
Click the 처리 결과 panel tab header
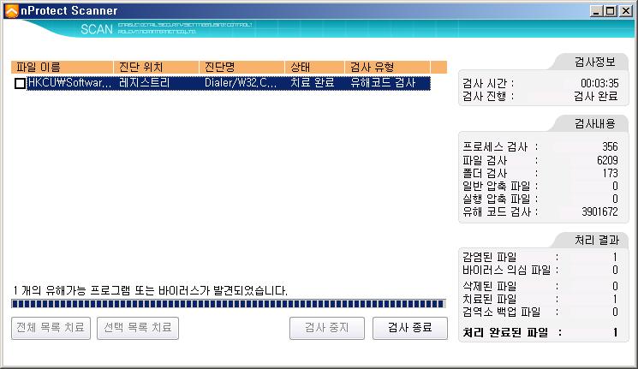(x=597, y=241)
